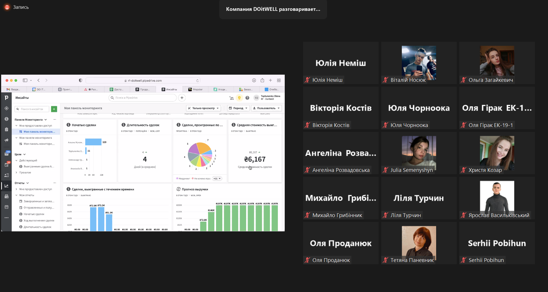
Task: Click the invite users icon
Action: pyautogui.click(x=231, y=98)
